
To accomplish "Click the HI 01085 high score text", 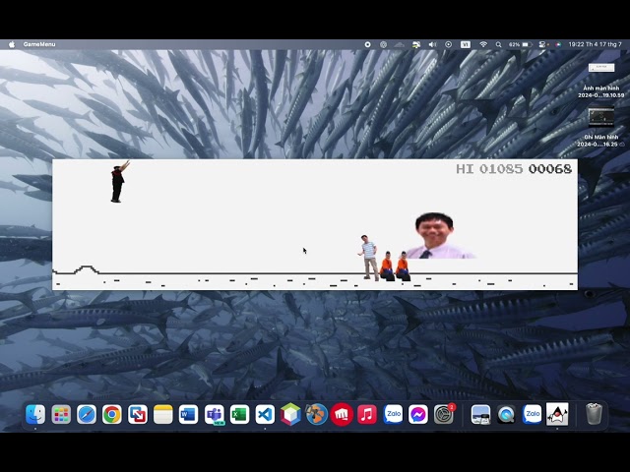I will point(489,169).
